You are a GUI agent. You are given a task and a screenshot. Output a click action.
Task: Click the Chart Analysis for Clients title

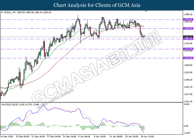point(97,5)
